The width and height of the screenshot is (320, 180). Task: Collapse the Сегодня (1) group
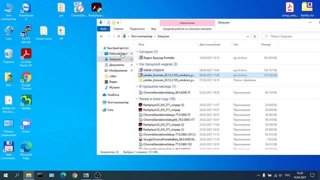click(x=137, y=52)
